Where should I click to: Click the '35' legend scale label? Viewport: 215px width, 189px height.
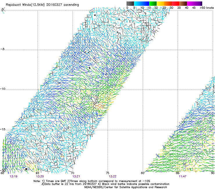[x=179, y=8]
